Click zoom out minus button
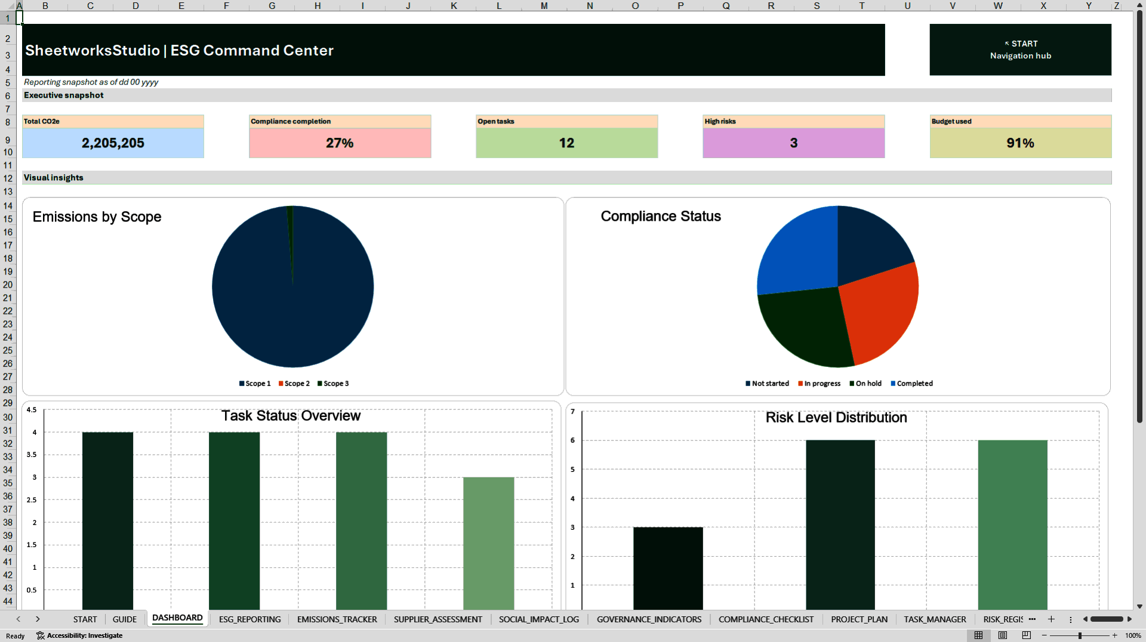Screen dimensions: 1146x642 1045,635
